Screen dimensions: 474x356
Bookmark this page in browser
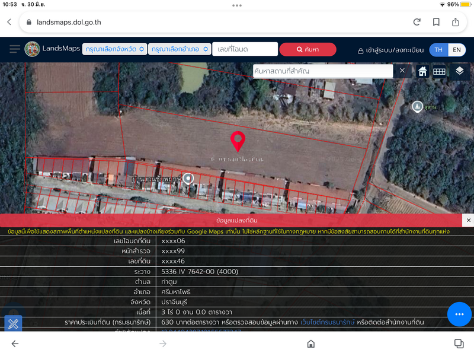coord(436,22)
